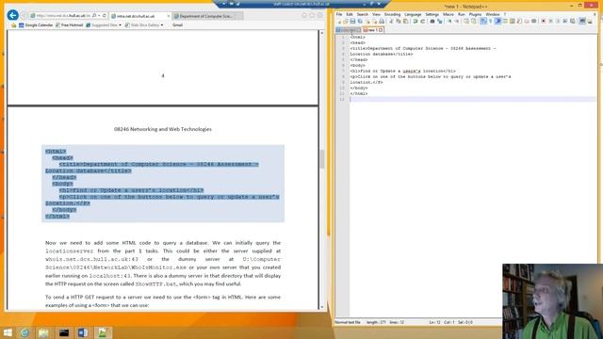Click 'Normal text file' in the status bar
This screenshot has width=603, height=339.
pyautogui.click(x=348, y=322)
